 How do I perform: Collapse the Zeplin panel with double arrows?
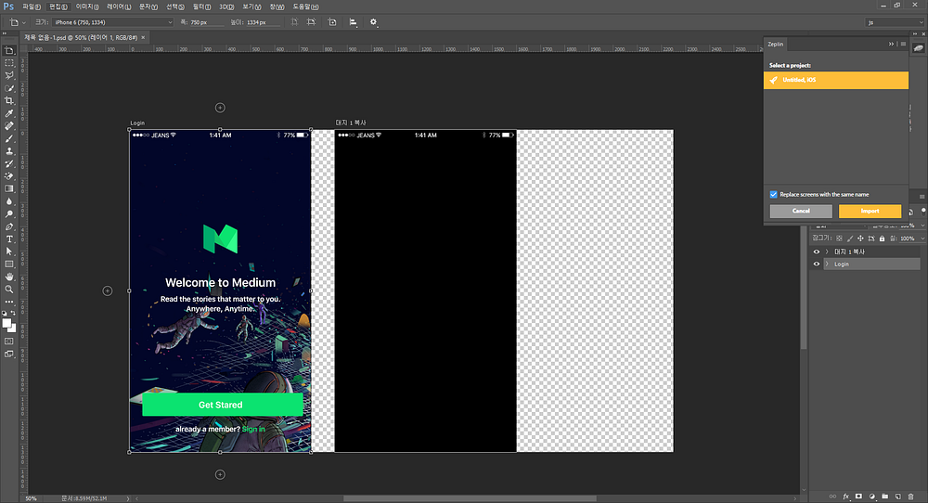click(x=891, y=44)
